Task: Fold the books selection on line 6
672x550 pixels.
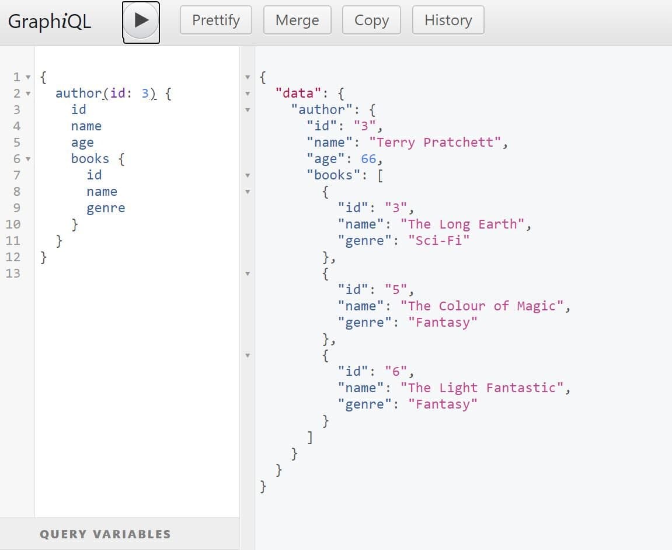Action: (28, 159)
